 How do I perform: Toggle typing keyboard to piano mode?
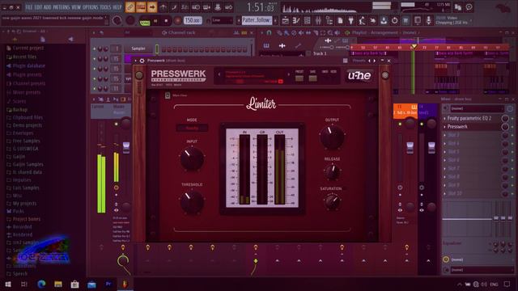(x=141, y=7)
